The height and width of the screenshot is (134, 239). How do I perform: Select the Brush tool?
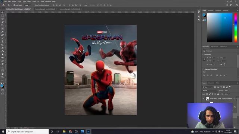pyautogui.click(x=3, y=38)
